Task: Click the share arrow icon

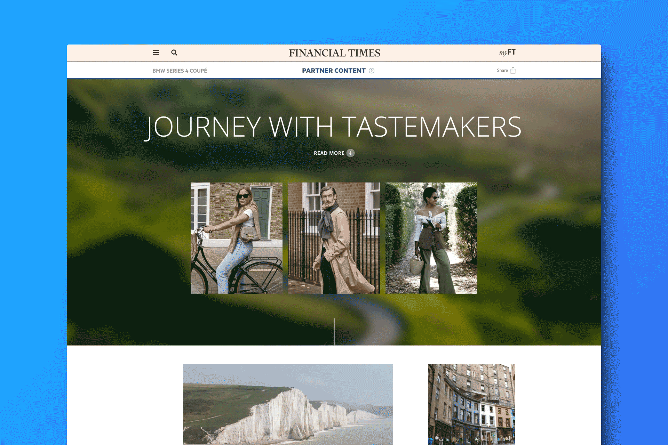Action: click(x=513, y=70)
